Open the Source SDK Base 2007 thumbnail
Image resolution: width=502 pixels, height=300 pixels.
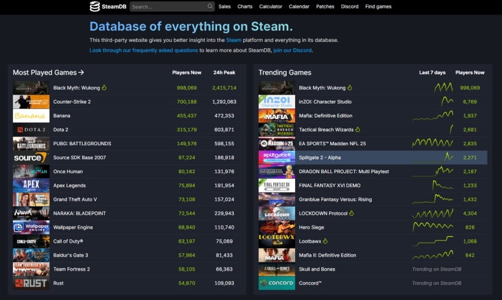click(31, 158)
